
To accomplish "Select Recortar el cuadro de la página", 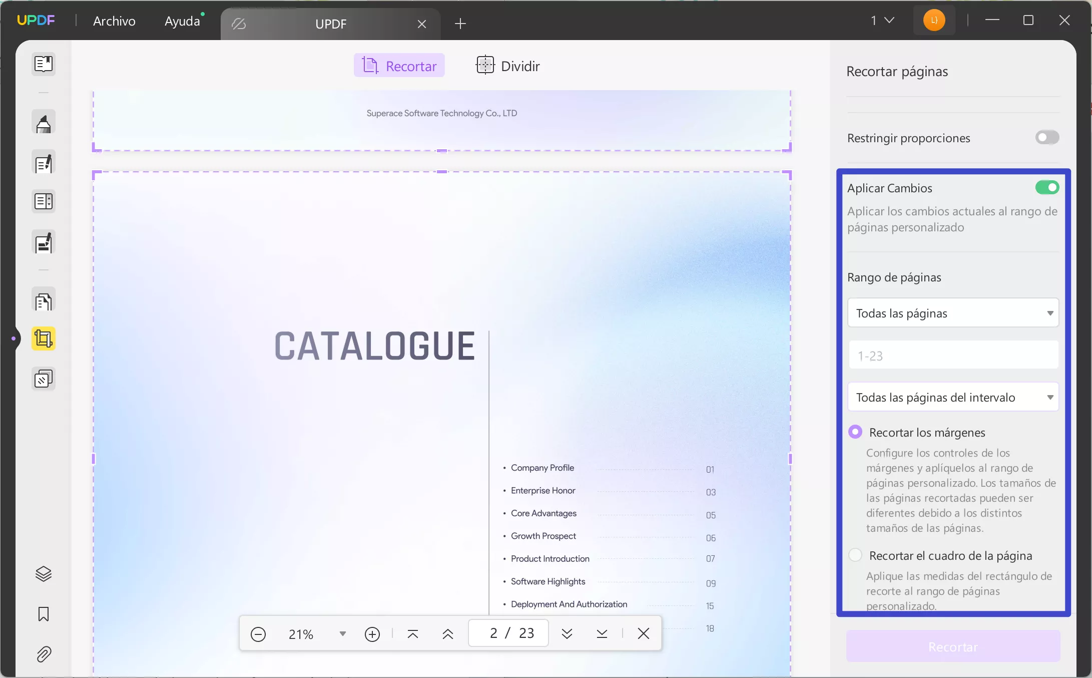I will [x=855, y=555].
